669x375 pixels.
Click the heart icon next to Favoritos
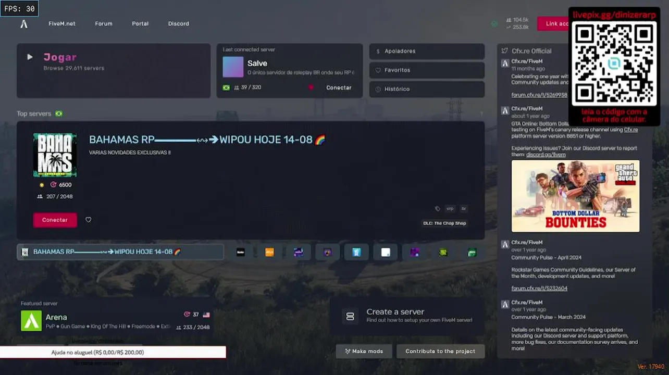click(378, 70)
